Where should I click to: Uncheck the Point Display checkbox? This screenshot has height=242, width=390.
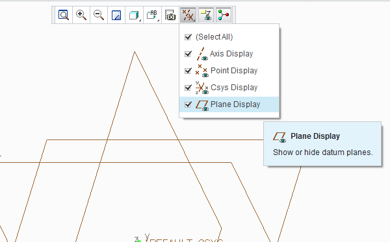coord(188,71)
